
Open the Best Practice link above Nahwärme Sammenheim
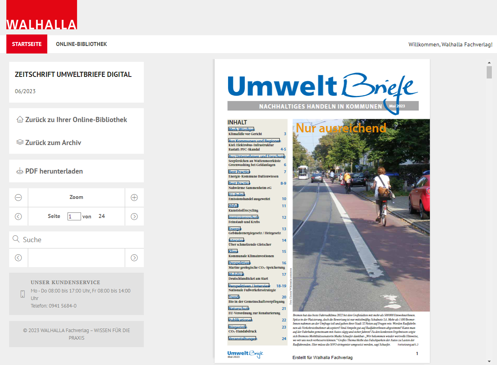click(x=239, y=183)
